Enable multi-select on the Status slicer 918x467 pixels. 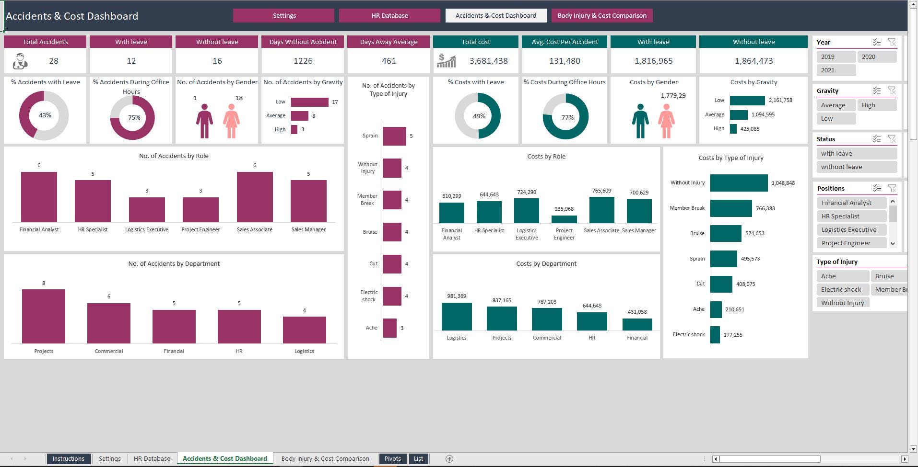(x=877, y=139)
